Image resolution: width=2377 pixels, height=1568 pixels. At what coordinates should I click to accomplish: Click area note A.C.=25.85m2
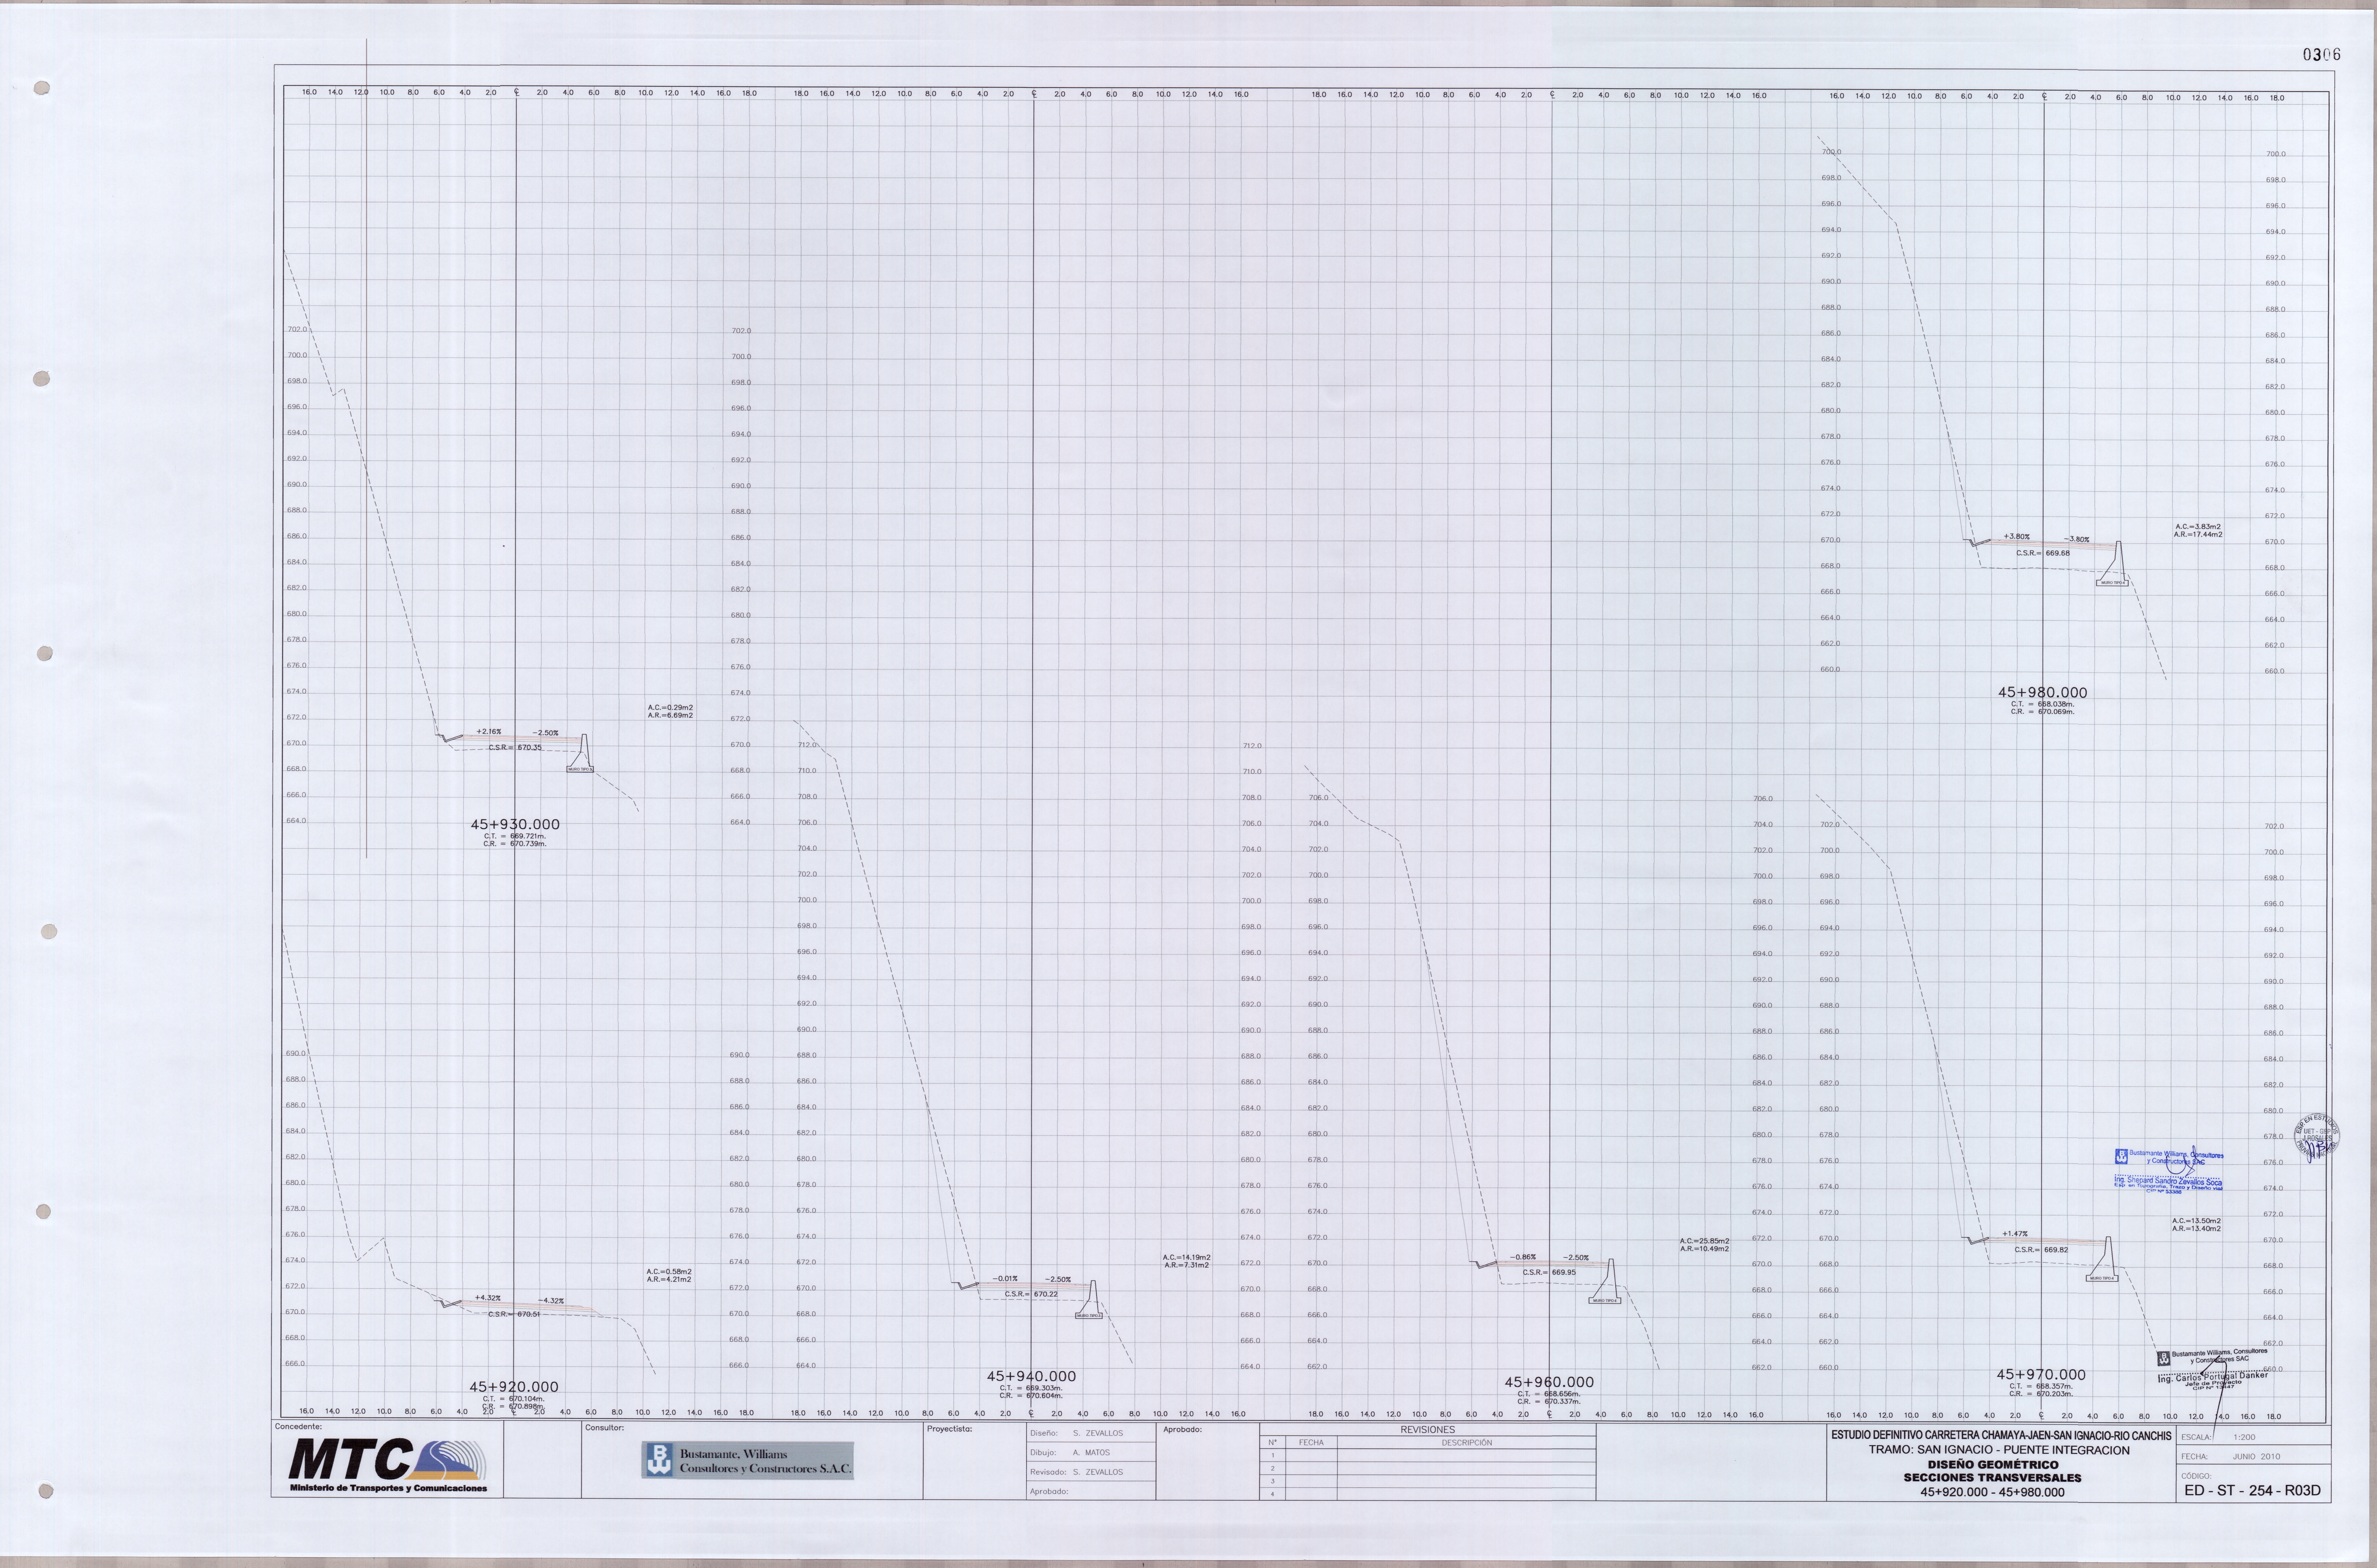[1705, 1241]
